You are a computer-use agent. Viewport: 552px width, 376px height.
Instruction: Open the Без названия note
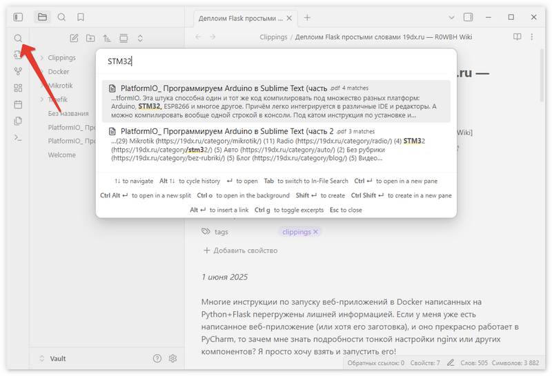pos(68,113)
